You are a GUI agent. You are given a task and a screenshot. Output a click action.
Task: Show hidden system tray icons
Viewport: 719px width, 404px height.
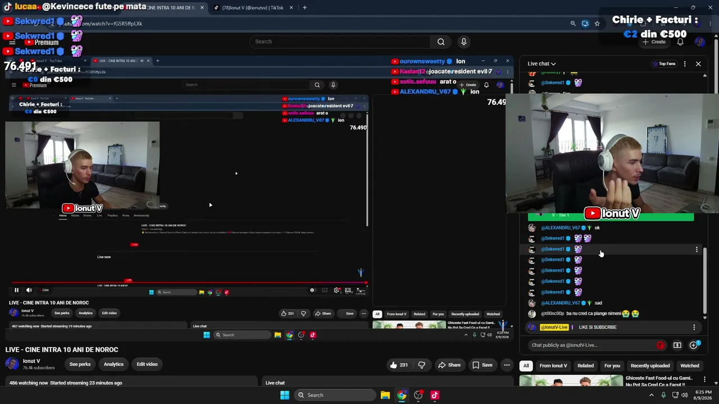(652, 395)
